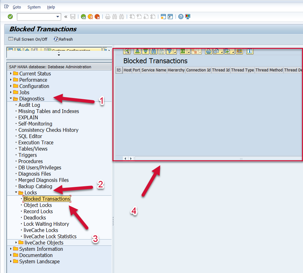Click the blue information icon in grid toolbar
Viewport: 303px width, 273px height.
250,51
